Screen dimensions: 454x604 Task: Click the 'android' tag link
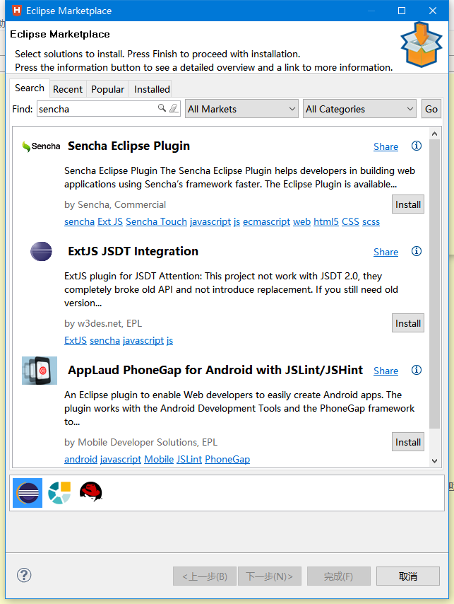click(x=80, y=460)
